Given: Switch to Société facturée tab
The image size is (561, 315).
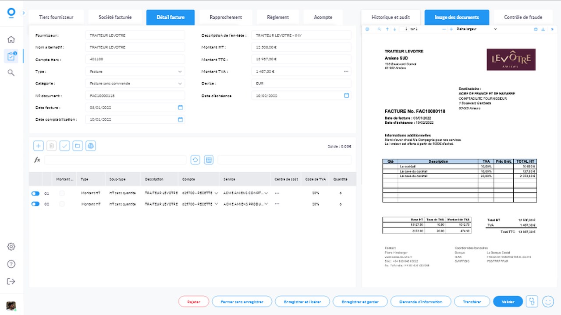Looking at the screenshot, I should [x=115, y=17].
